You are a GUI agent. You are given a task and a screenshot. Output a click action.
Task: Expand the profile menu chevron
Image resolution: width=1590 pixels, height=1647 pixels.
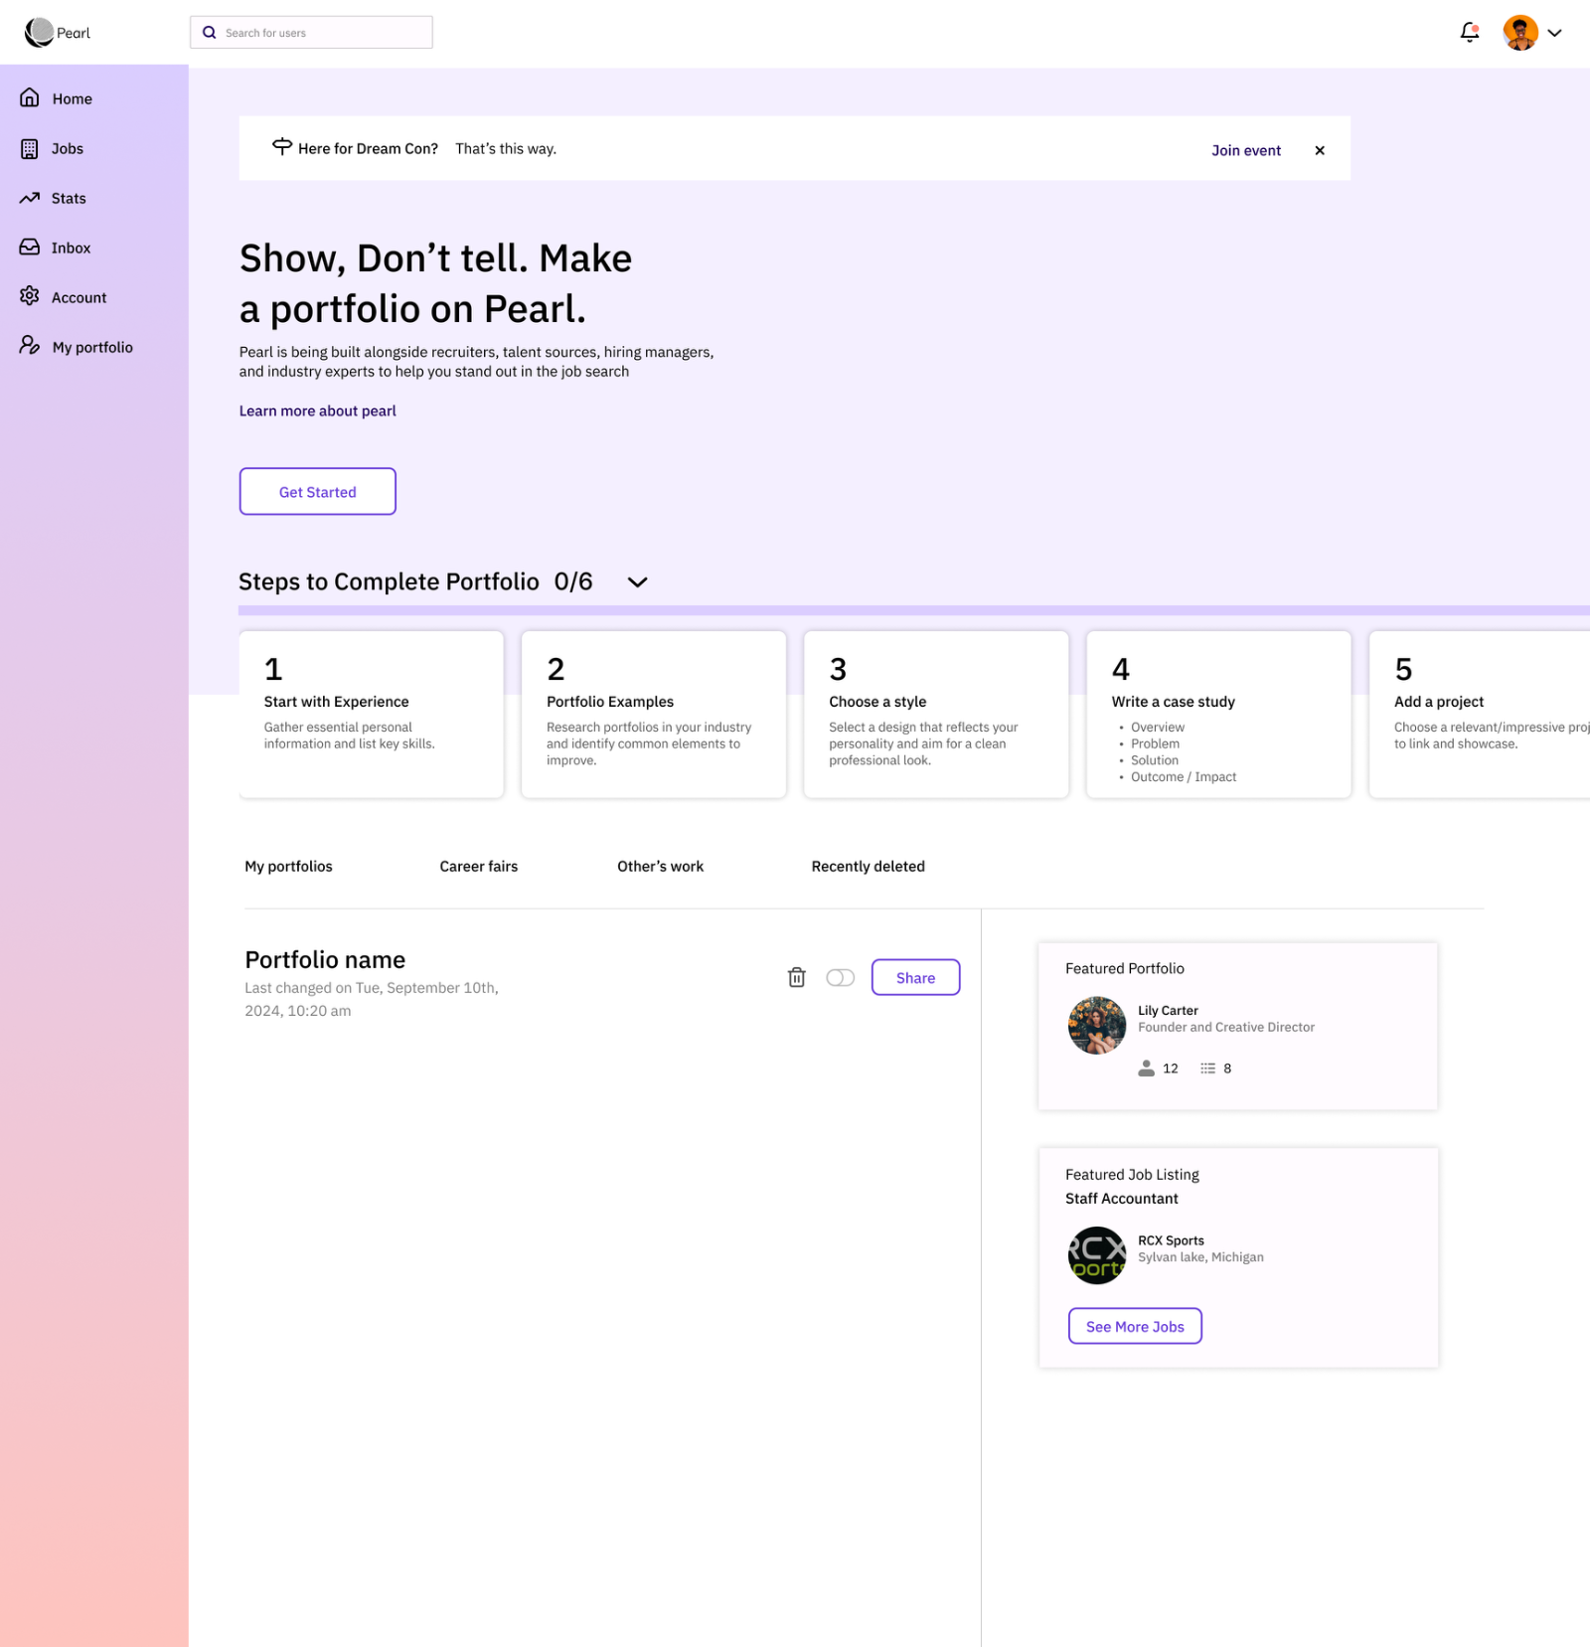1555,33
